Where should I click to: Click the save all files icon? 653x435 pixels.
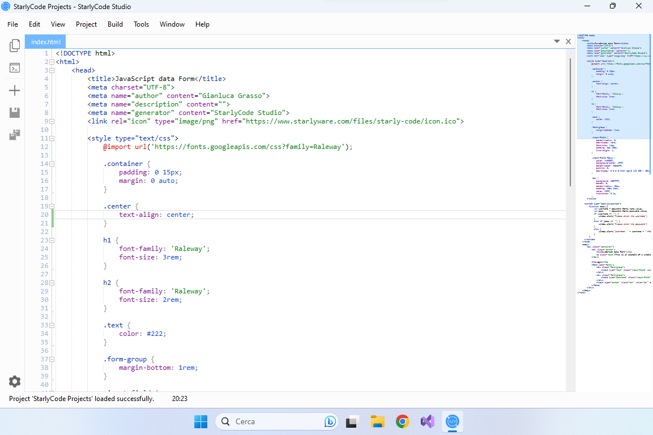(15, 135)
